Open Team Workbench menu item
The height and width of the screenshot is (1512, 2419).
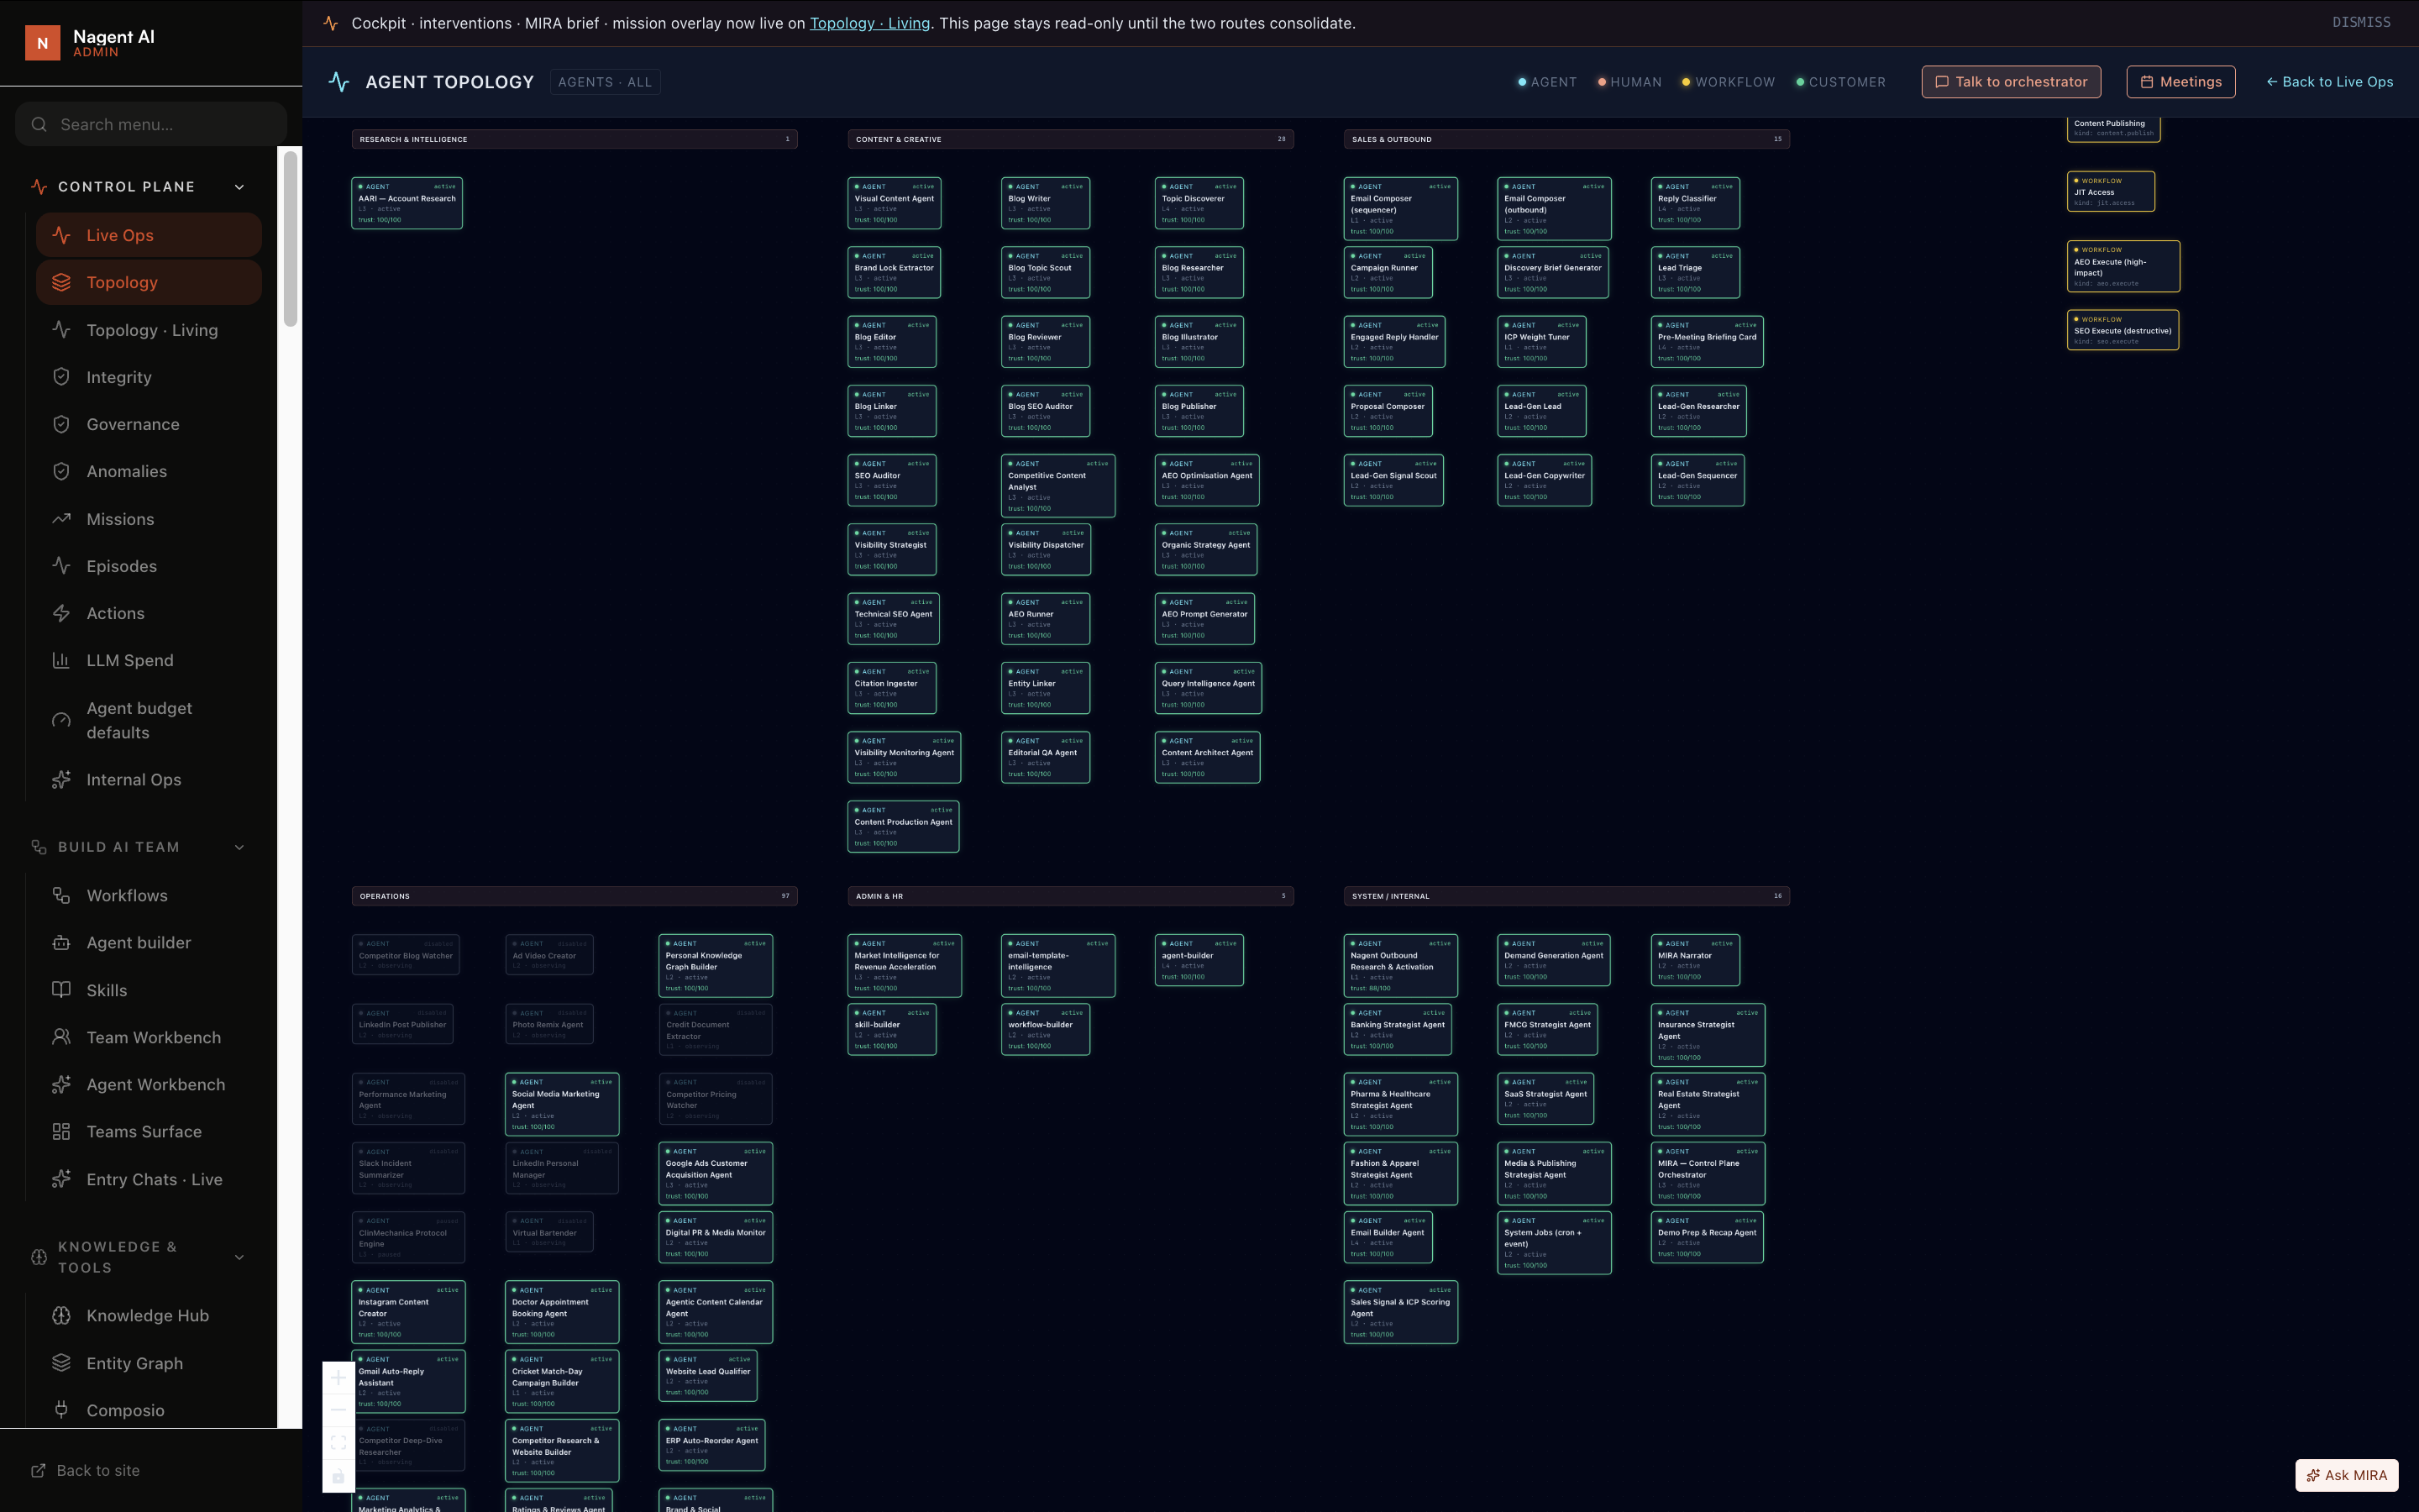coord(149,1037)
